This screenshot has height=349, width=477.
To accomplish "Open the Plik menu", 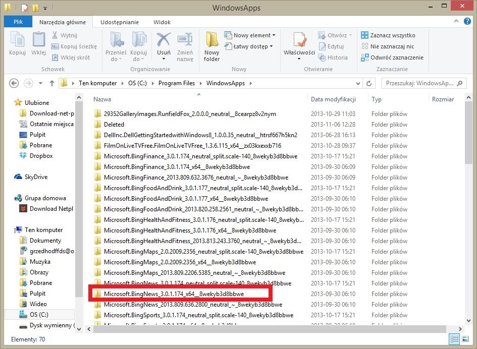I will [18, 22].
